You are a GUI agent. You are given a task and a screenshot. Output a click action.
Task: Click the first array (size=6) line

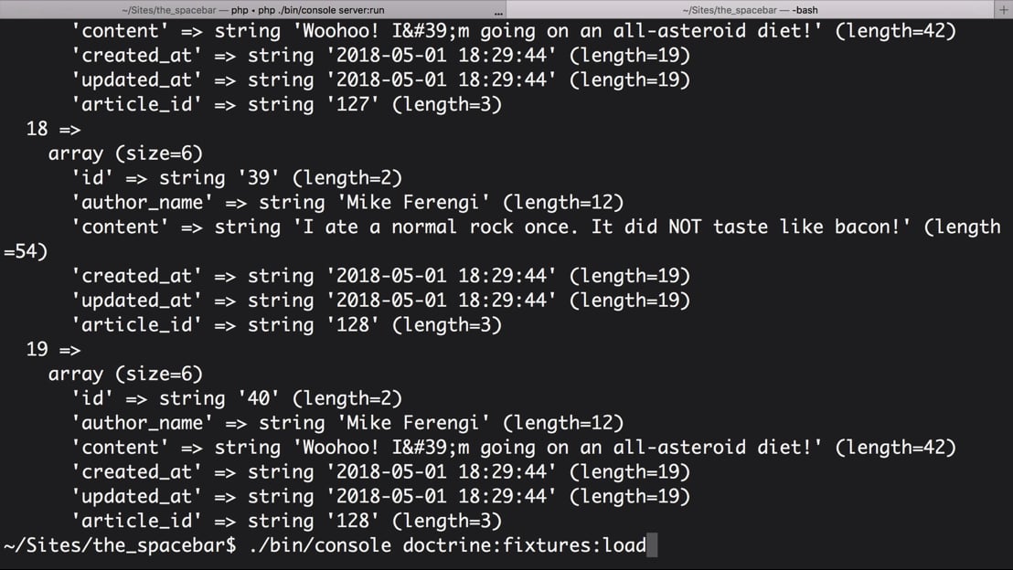click(x=125, y=153)
